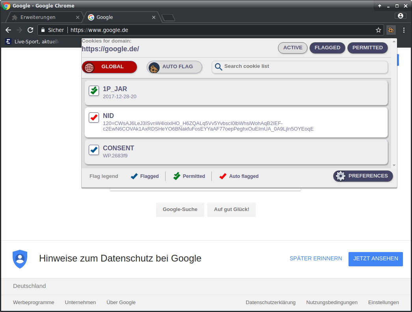Bookmark this page with the star icon
Screen dimensions: 412x312
[x=378, y=30]
